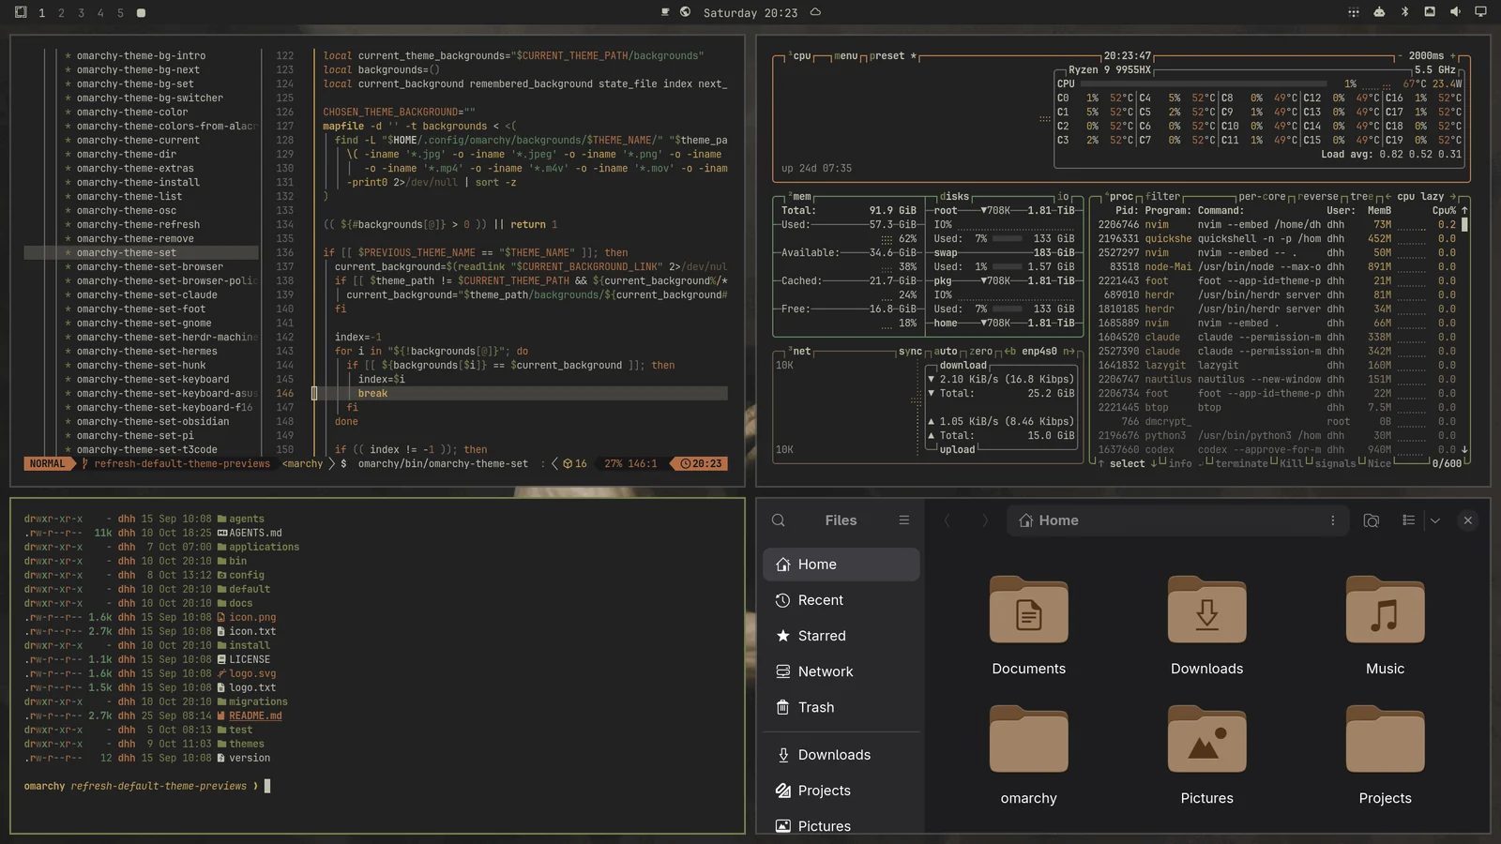The image size is (1501, 844).
Task: Open the search everywhere icon in Files header
Action: 1371,520
